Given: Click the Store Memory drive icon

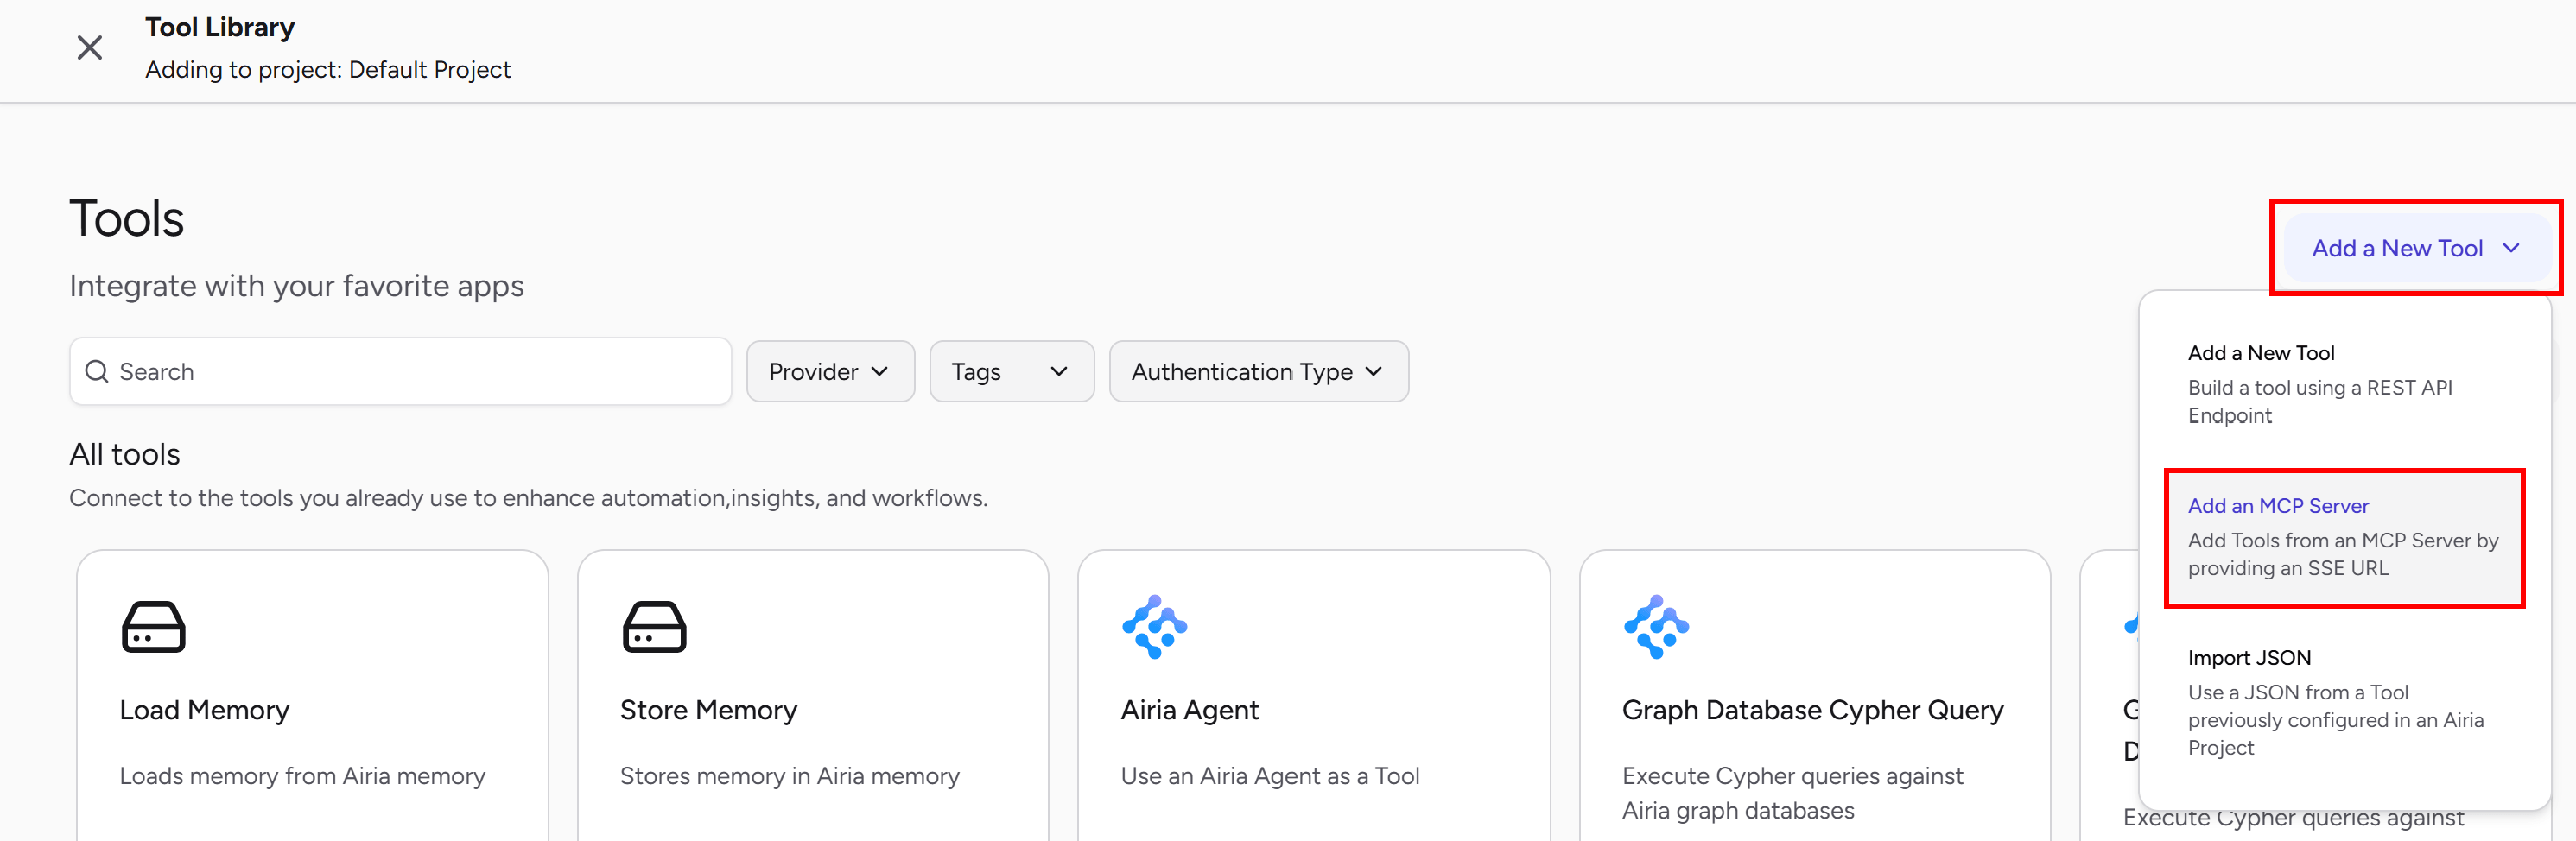Looking at the screenshot, I should pos(654,627).
